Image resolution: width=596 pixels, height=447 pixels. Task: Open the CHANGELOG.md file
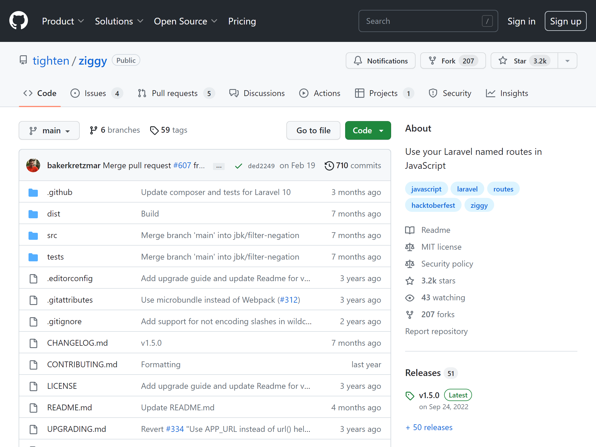pos(77,343)
